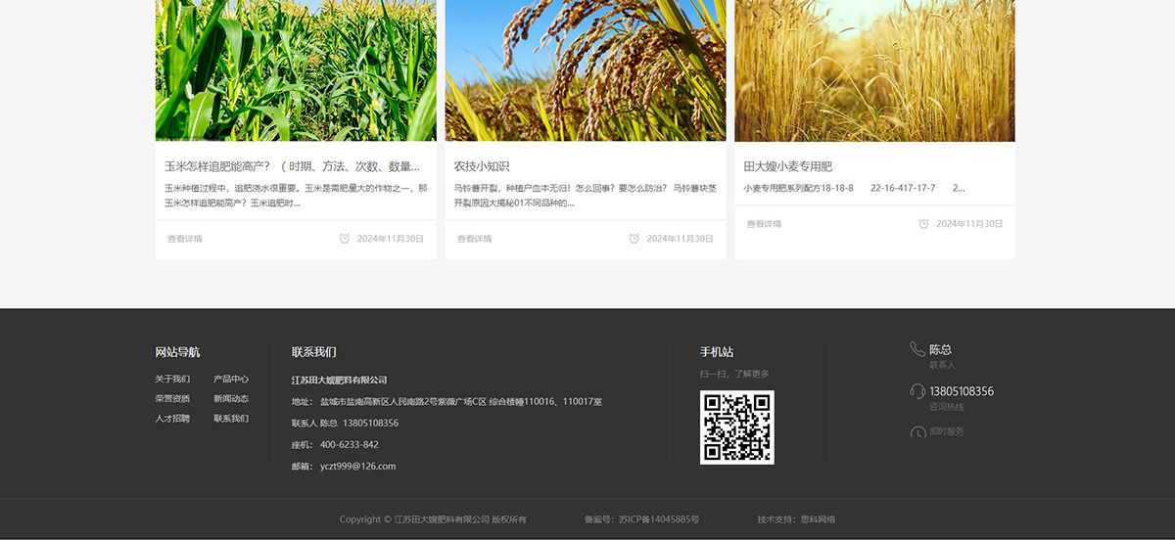Open 新闻动态 in the footer navigation
The width and height of the screenshot is (1175, 541).
tap(231, 399)
